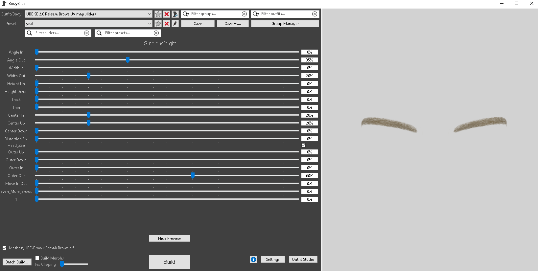Open the Batch Build... dialog
The width and height of the screenshot is (538, 271).
click(x=17, y=262)
